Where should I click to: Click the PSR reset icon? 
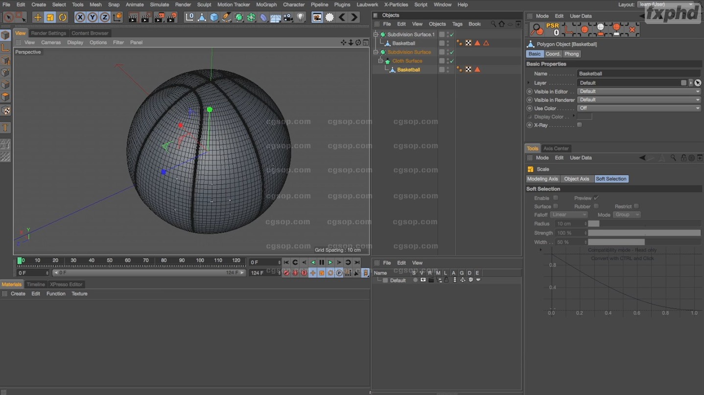pos(553,29)
